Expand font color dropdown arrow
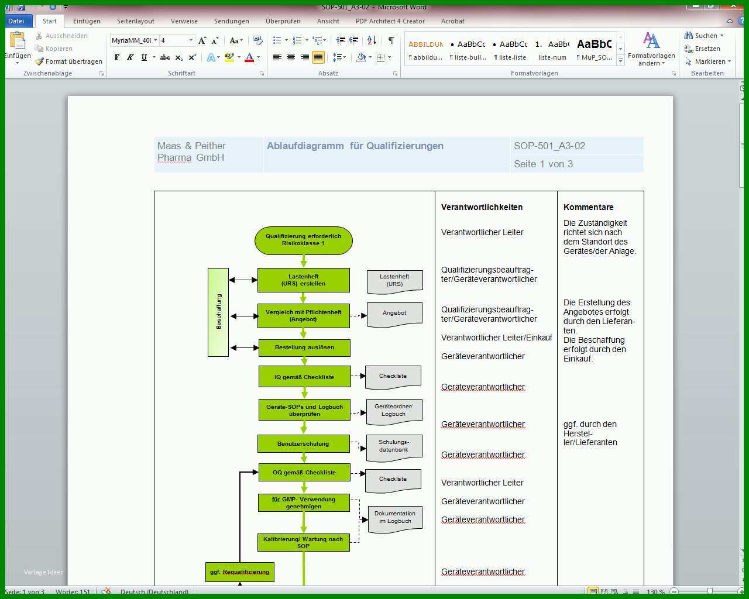This screenshot has height=599, width=749. [x=259, y=57]
